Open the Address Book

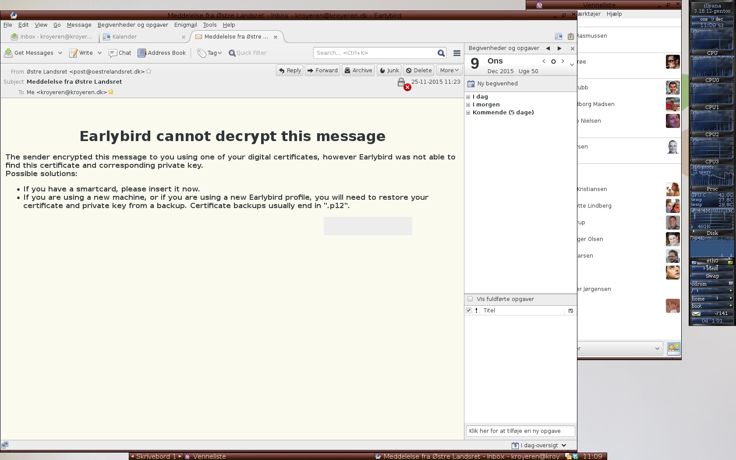[162, 53]
